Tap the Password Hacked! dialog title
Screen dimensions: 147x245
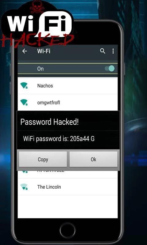point(50,122)
